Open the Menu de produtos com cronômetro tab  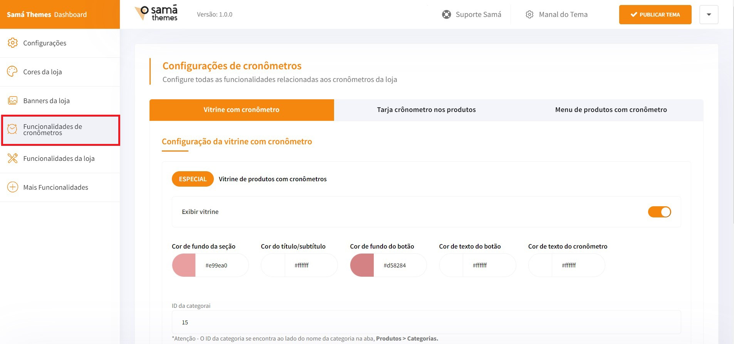coord(611,109)
